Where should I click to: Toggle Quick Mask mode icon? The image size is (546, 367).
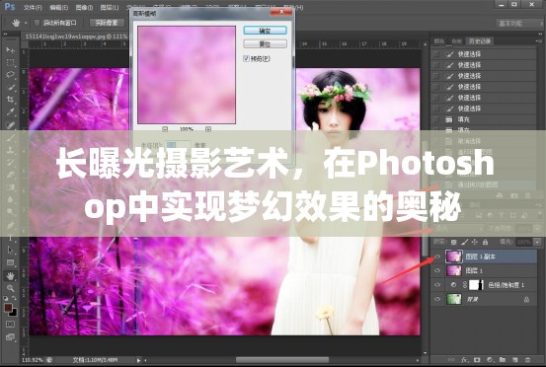11,325
